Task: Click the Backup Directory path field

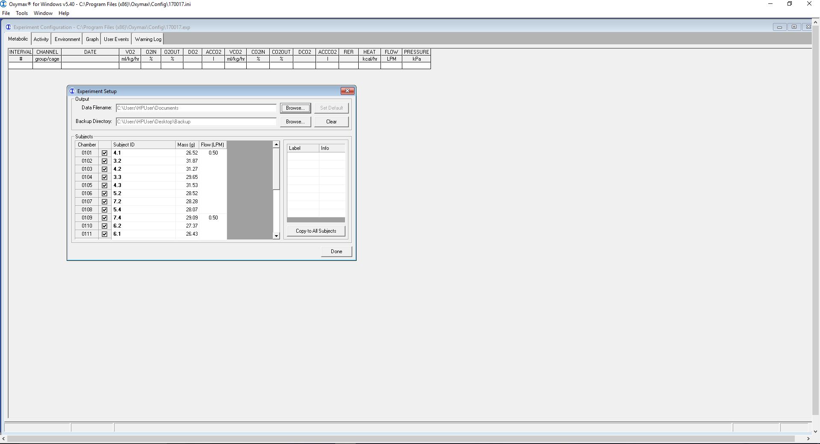Action: [x=196, y=122]
